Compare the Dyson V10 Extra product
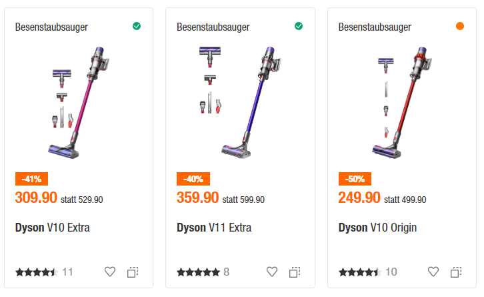 click(x=133, y=272)
